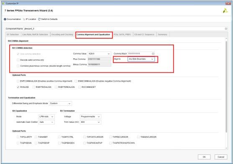Switch to Line Rate, RefClk Selection tab
The image size is (233, 164).
pyautogui.click(x=35, y=35)
